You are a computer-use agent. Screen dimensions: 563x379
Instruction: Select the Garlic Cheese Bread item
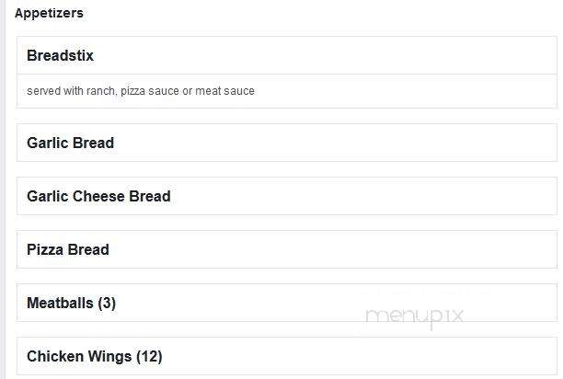tap(286, 196)
